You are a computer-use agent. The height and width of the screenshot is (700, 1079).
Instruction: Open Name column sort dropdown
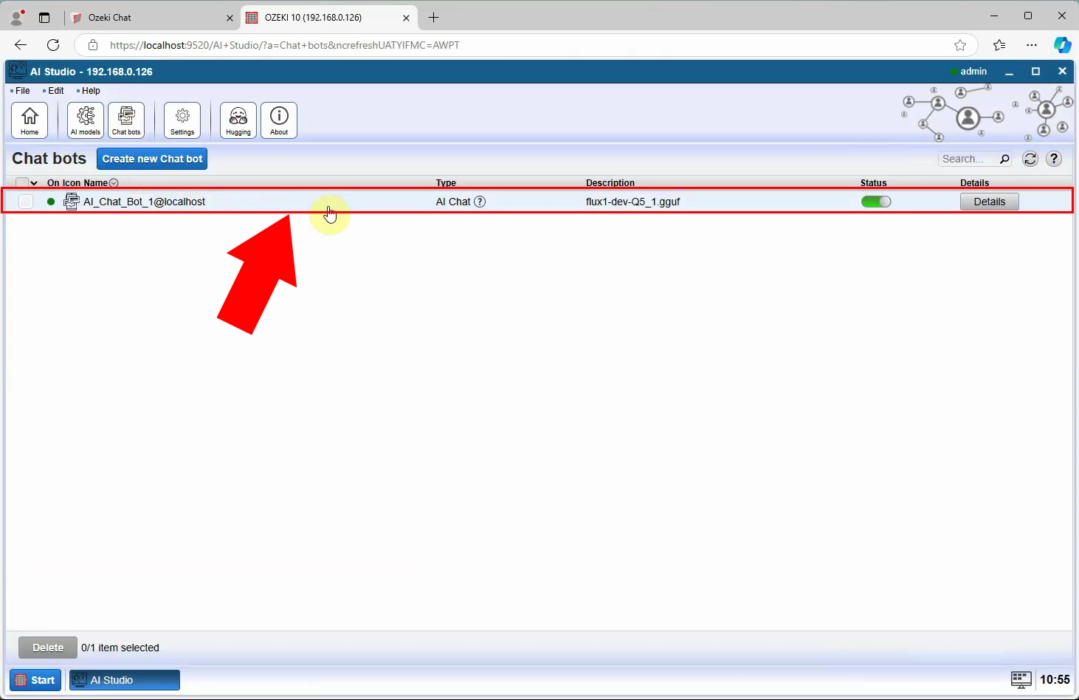pyautogui.click(x=114, y=183)
